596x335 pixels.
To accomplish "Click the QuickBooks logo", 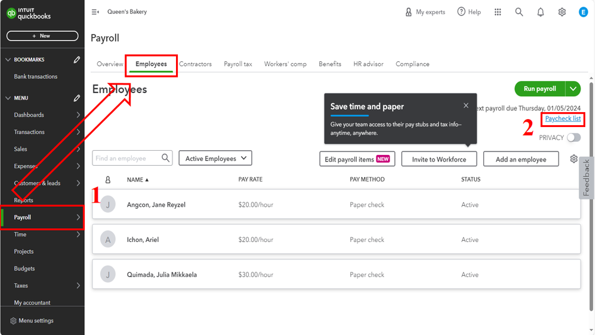I will click(x=29, y=14).
